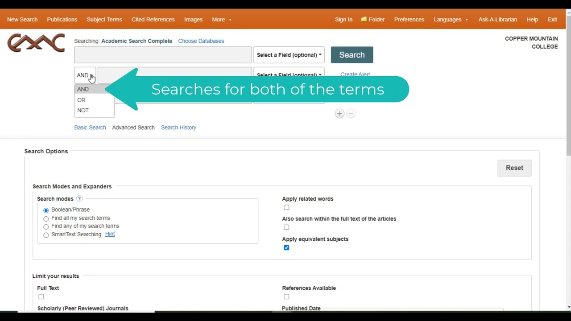This screenshot has height=321, width=571.
Task: Click the Create Alert link
Action: 355,74
